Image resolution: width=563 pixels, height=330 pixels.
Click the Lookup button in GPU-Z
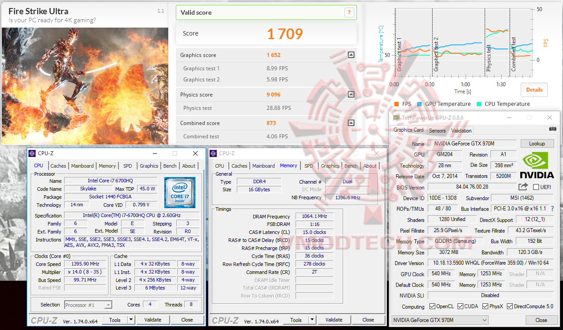(536, 144)
